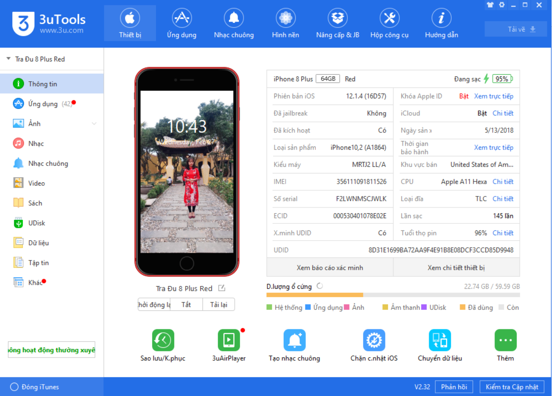Open the skin (shirt) icon in title bar
This screenshot has height=396, width=552.
pos(490,5)
